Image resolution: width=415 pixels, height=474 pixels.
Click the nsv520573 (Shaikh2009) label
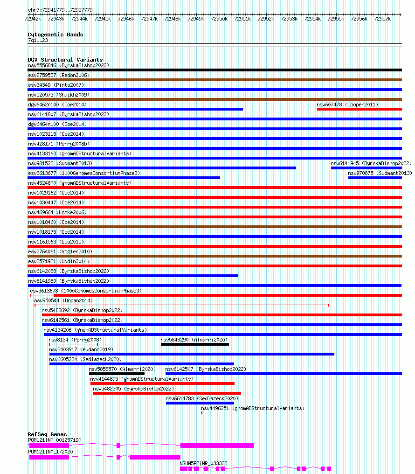(x=59, y=95)
